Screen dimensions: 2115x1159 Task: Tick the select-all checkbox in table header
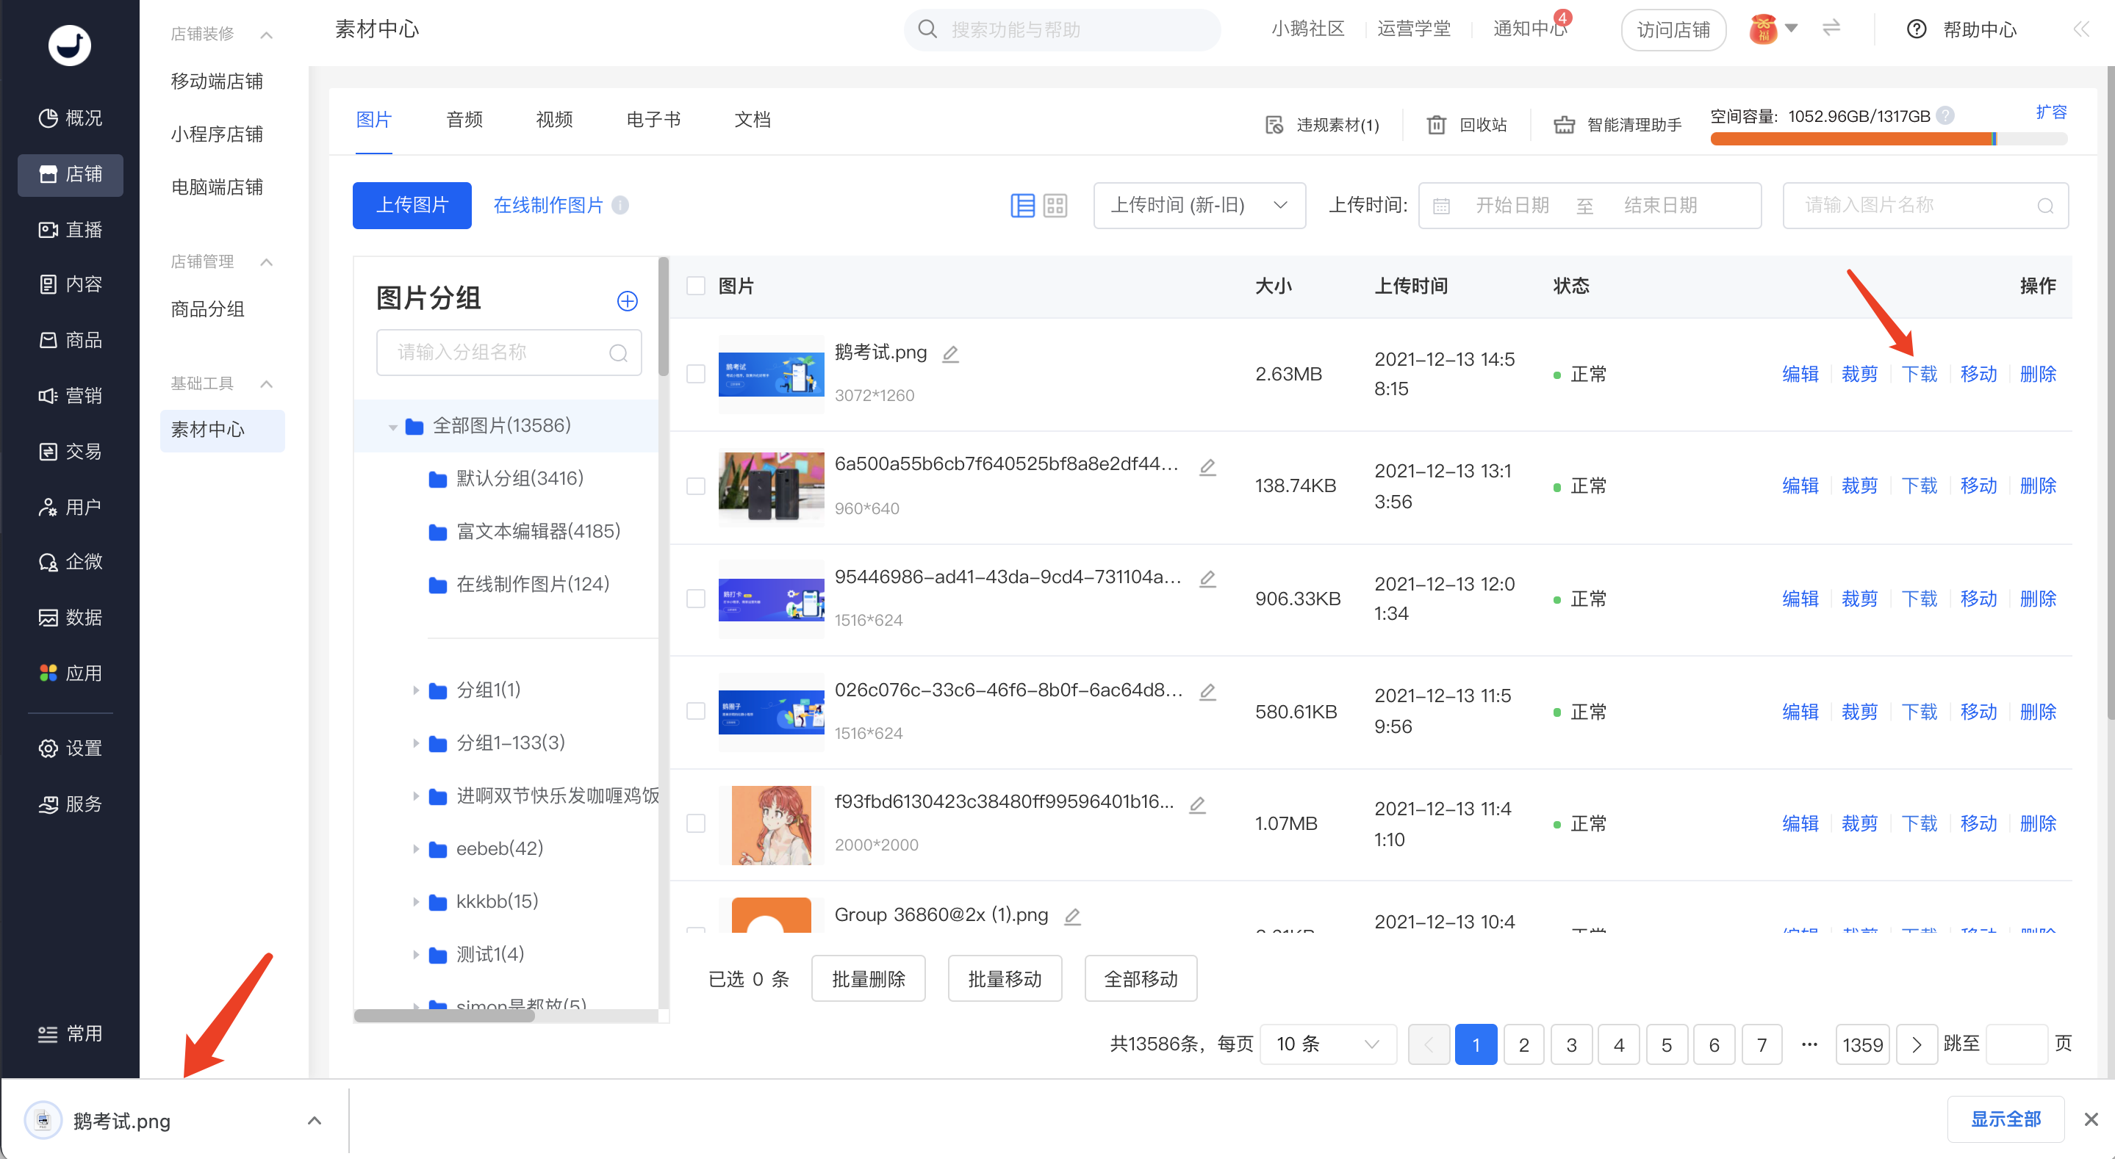(695, 286)
